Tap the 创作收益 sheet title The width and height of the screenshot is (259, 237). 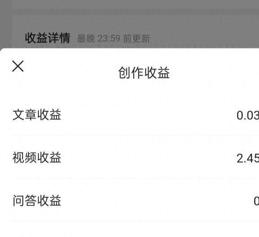click(x=144, y=73)
